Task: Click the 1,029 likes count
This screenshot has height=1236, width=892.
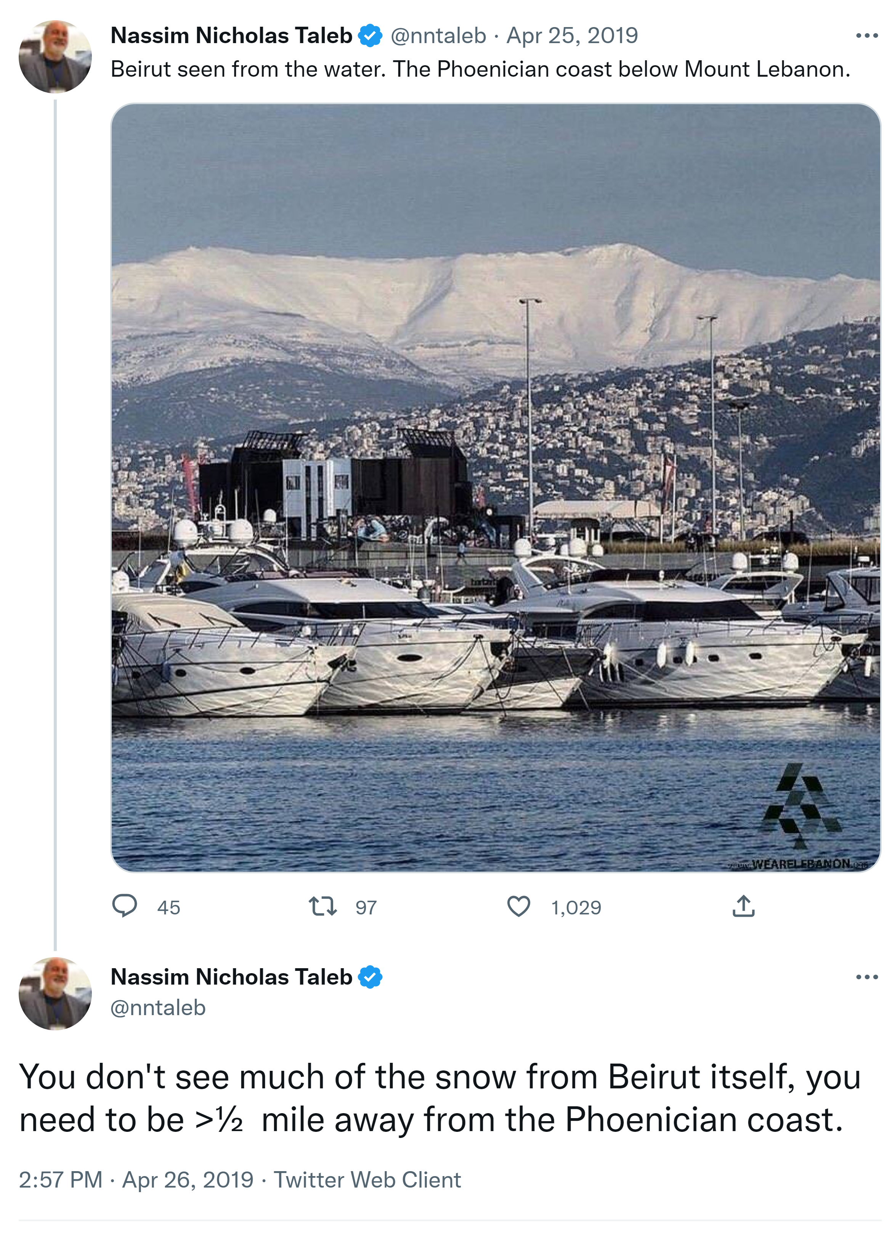Action: (576, 908)
